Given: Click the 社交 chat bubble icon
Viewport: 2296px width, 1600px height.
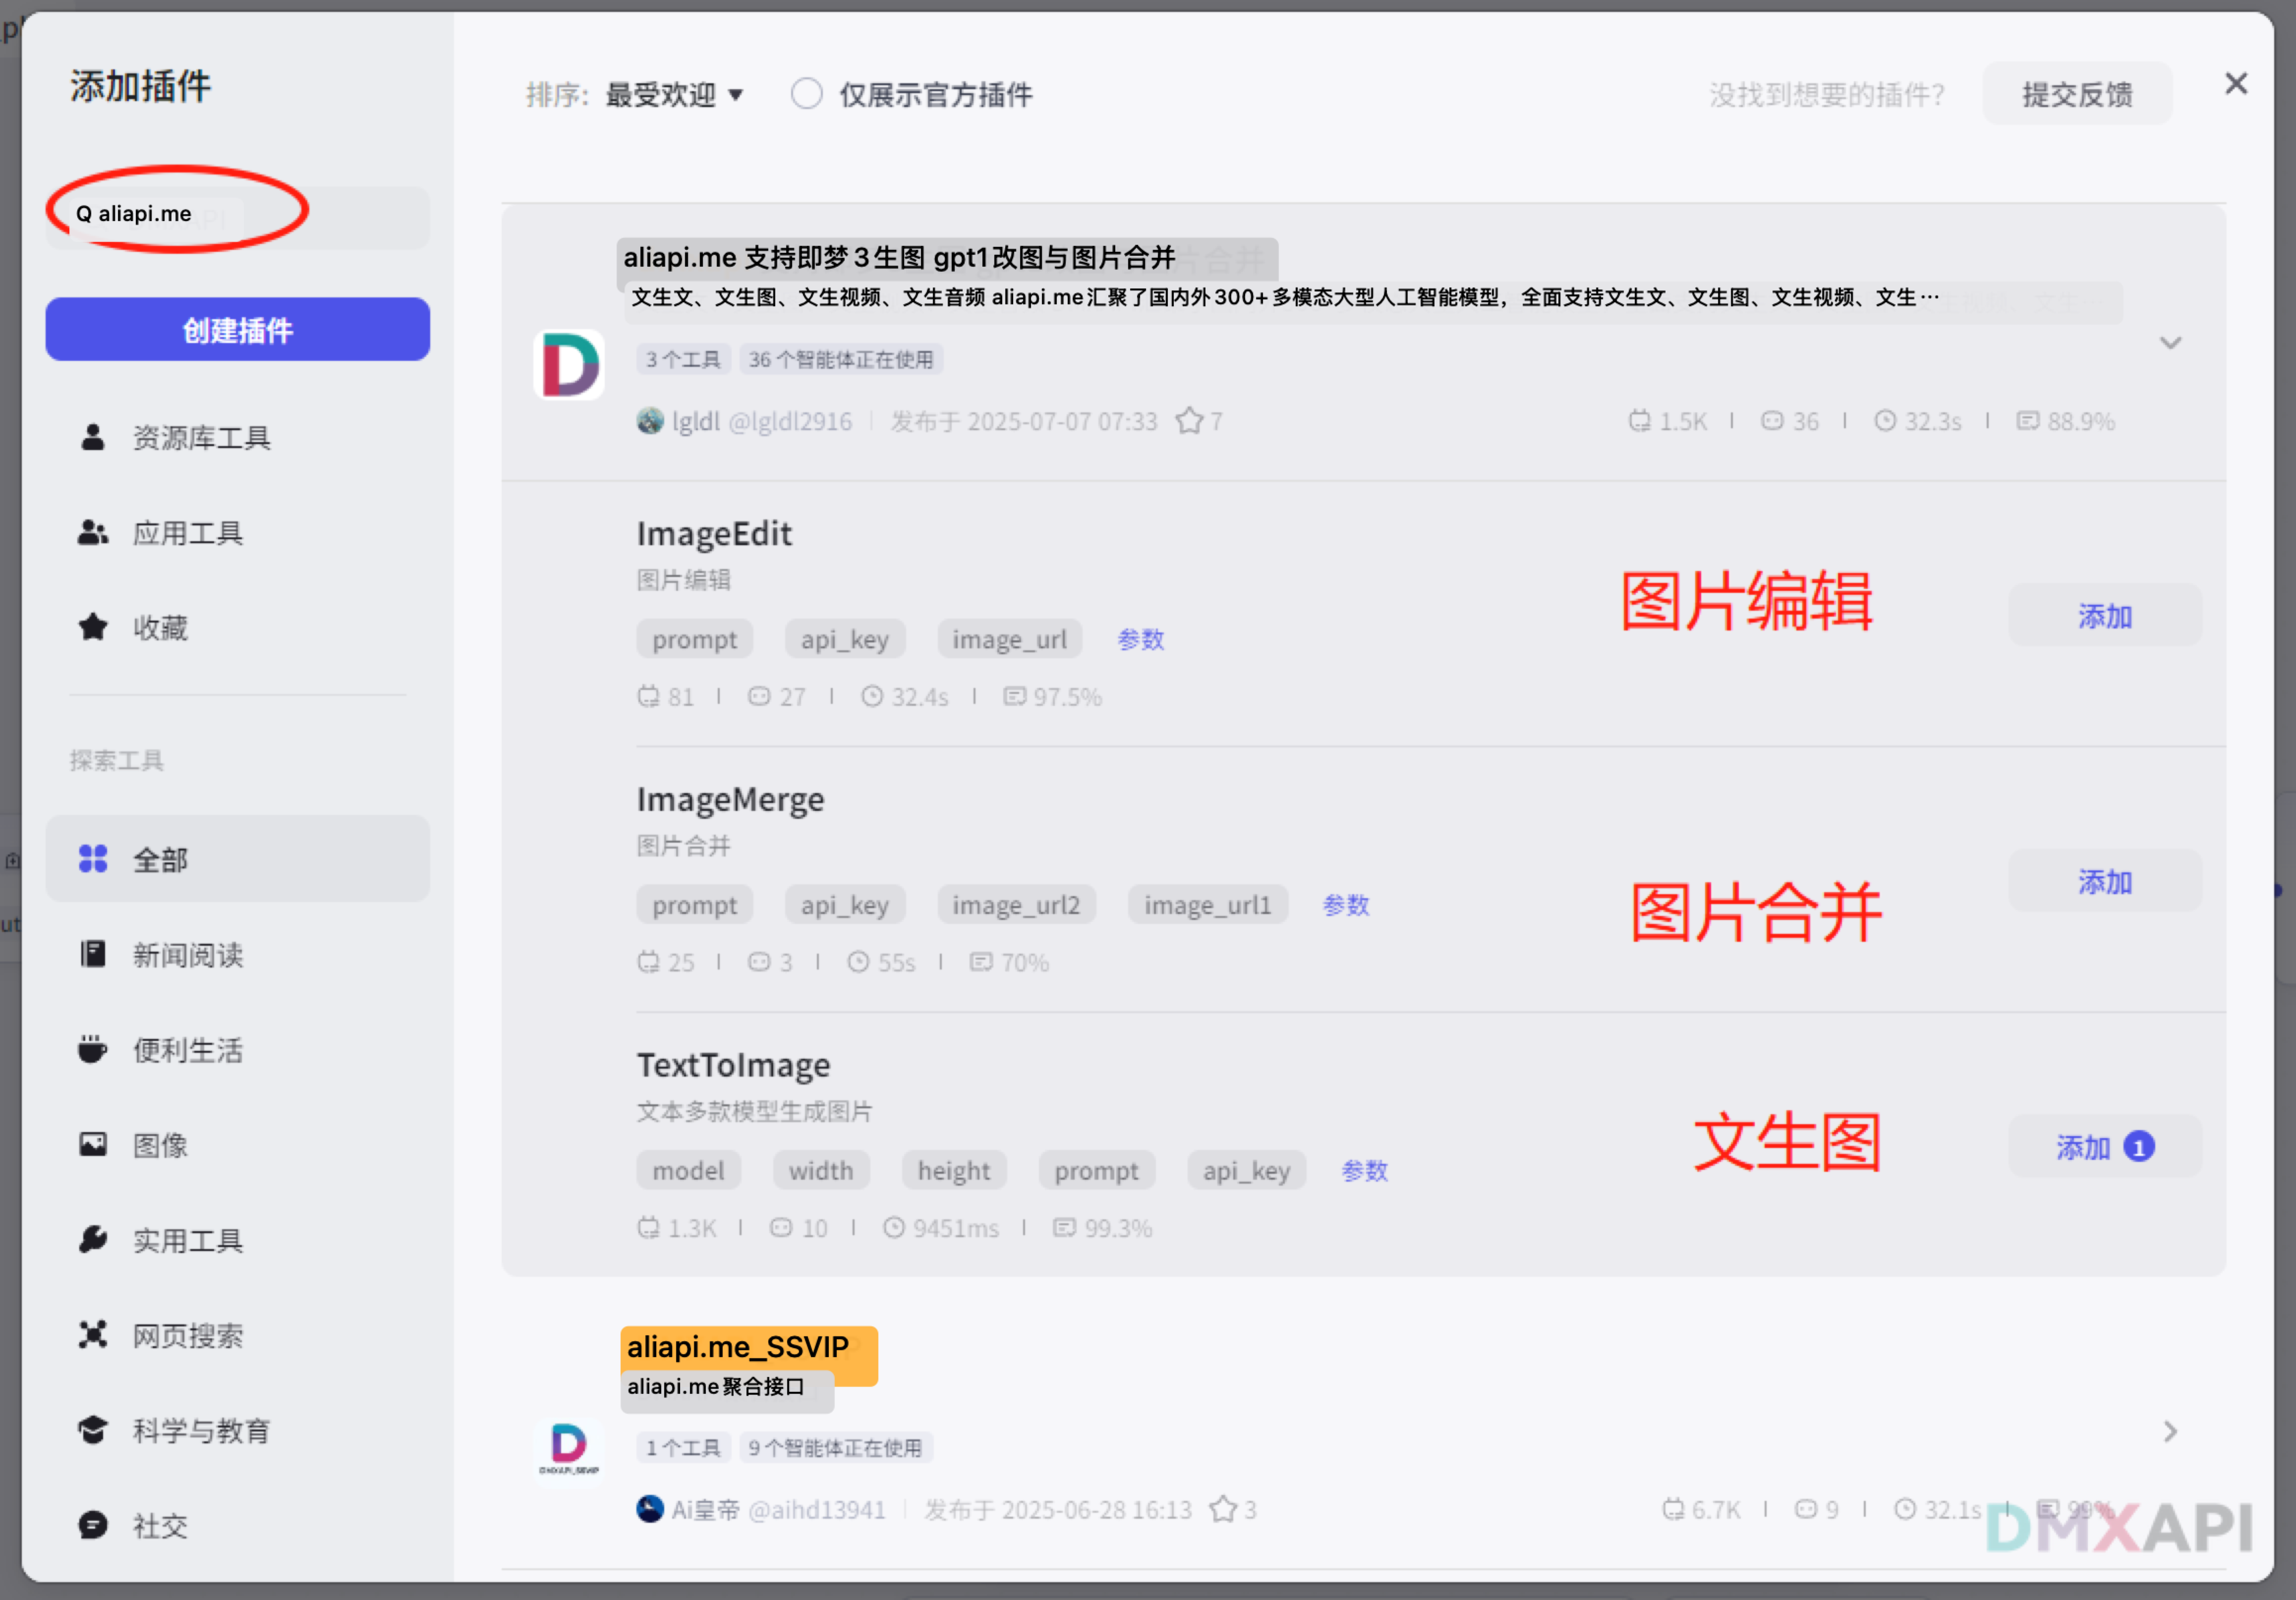Looking at the screenshot, I should [x=93, y=1525].
